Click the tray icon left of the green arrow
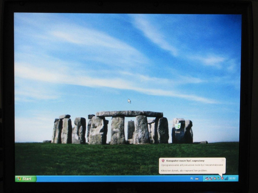Screen dimensions: 258x193 tap(214, 178)
